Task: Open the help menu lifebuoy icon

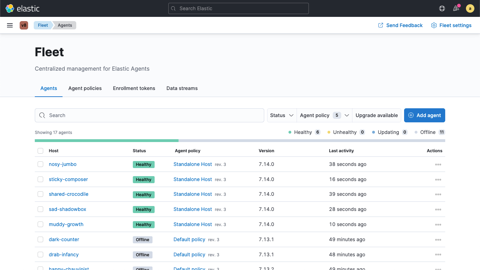Action: pos(442,8)
